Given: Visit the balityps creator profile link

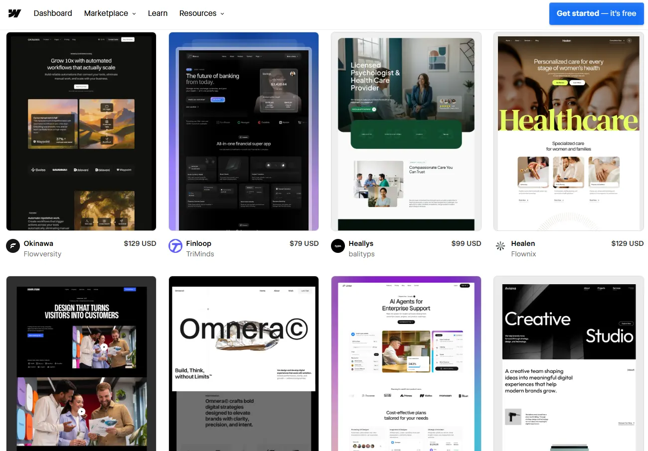Looking at the screenshot, I should click(362, 254).
